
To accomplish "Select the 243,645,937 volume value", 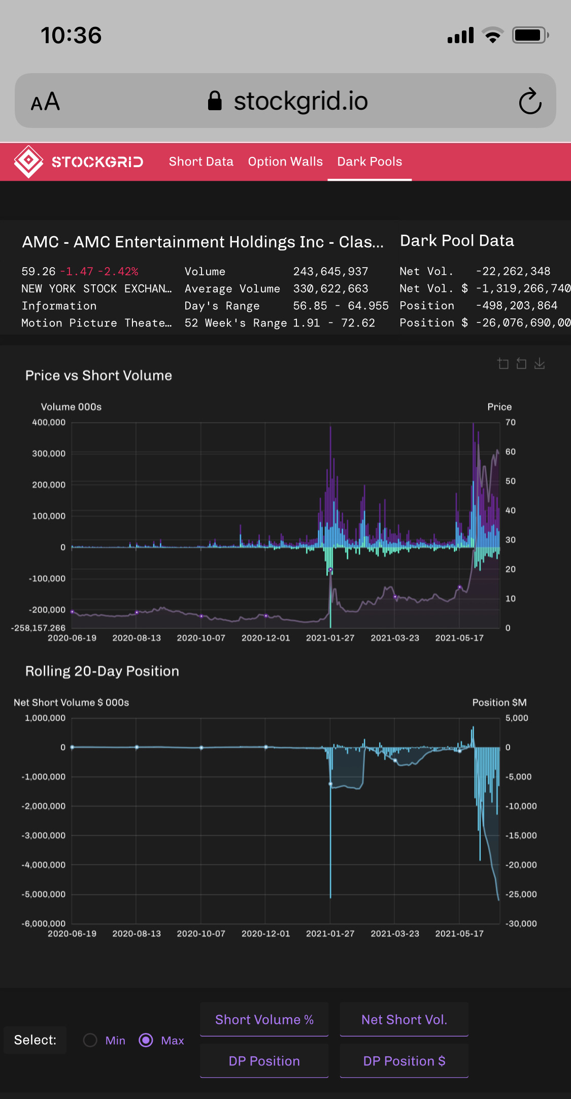I will pyautogui.click(x=330, y=271).
